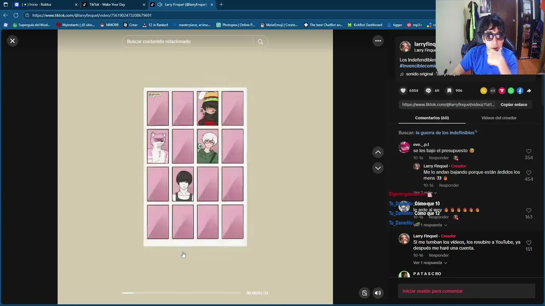Open #invenciblecomic hashtag link
Image resolution: width=545 pixels, height=306 pixels.
pos(418,66)
